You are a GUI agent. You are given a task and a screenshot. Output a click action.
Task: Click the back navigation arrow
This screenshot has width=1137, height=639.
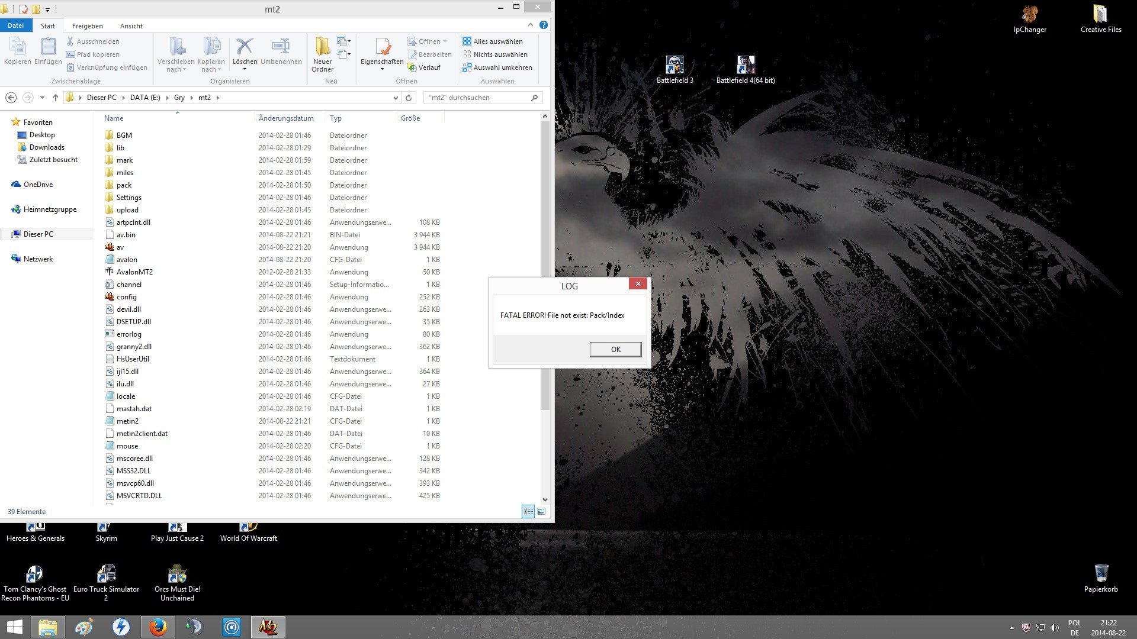[11, 98]
